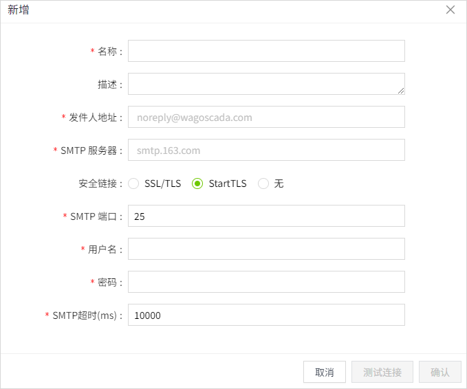The image size is (467, 389).
Task: Click the 名称 field label
Action: pyautogui.click(x=109, y=52)
